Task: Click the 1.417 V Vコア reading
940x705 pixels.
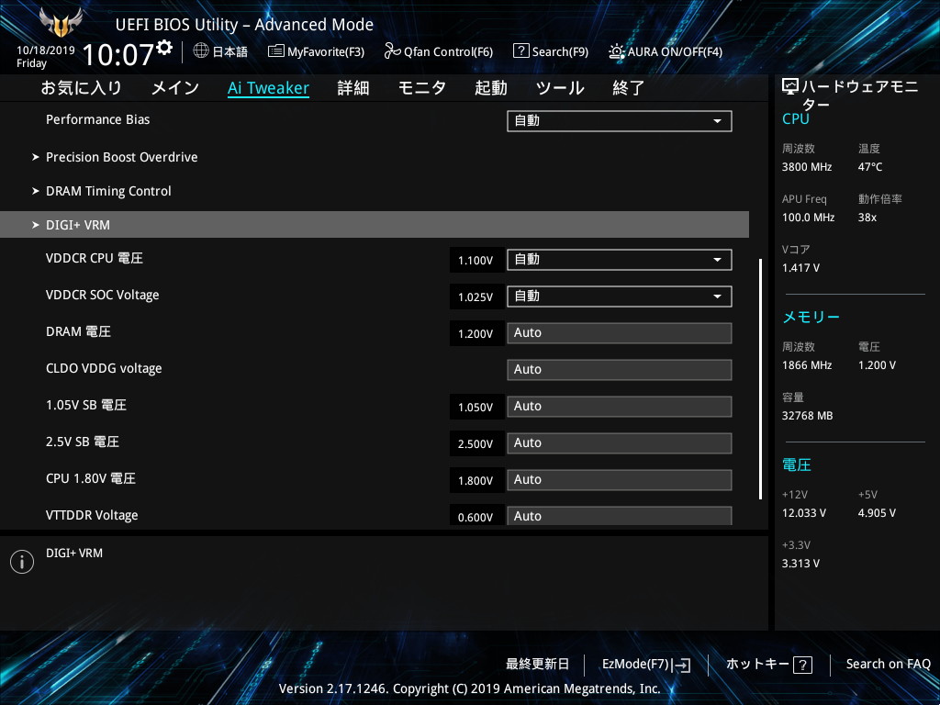Action: 800,268
